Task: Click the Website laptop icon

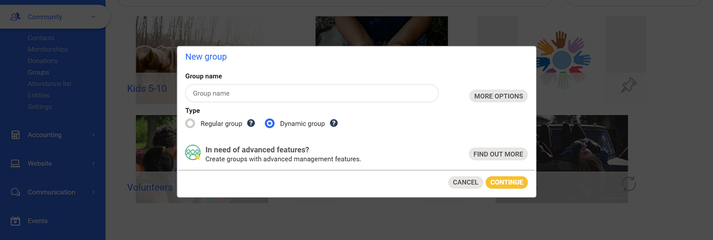Action: [15, 163]
